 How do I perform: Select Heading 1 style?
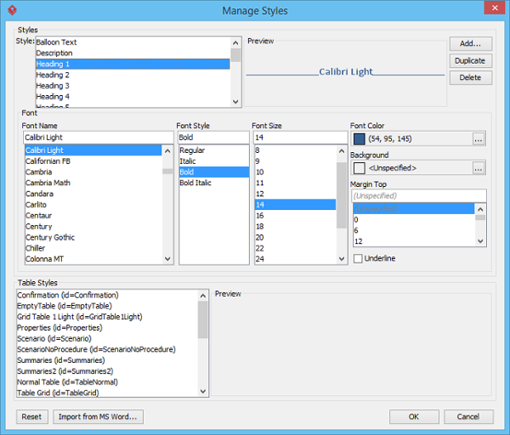click(x=133, y=64)
